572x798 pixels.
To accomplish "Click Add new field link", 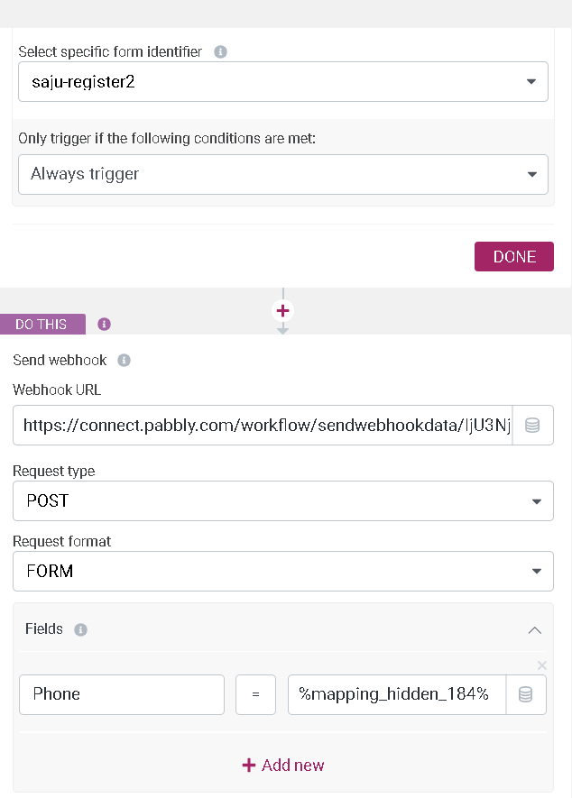I will 283,765.
